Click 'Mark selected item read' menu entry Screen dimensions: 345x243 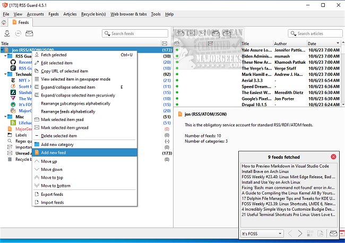62,120
